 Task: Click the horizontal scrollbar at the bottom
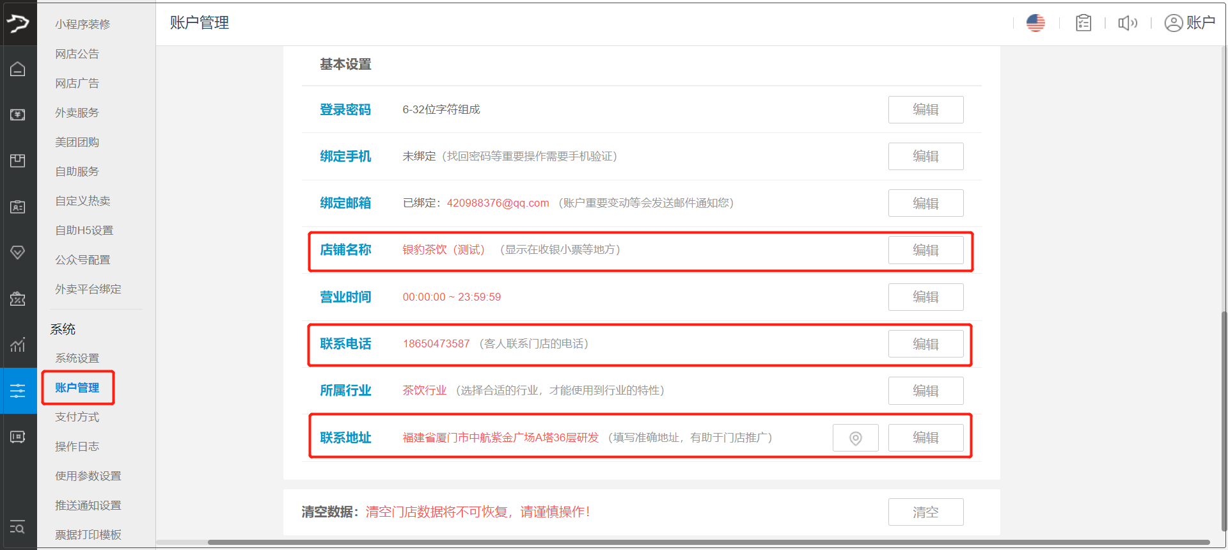tap(704, 542)
